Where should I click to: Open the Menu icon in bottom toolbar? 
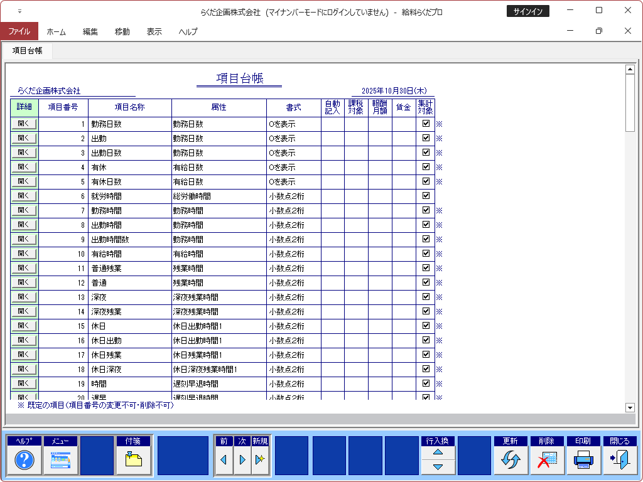[60, 461]
